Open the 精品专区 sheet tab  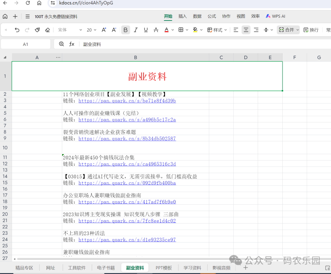coord(24,268)
